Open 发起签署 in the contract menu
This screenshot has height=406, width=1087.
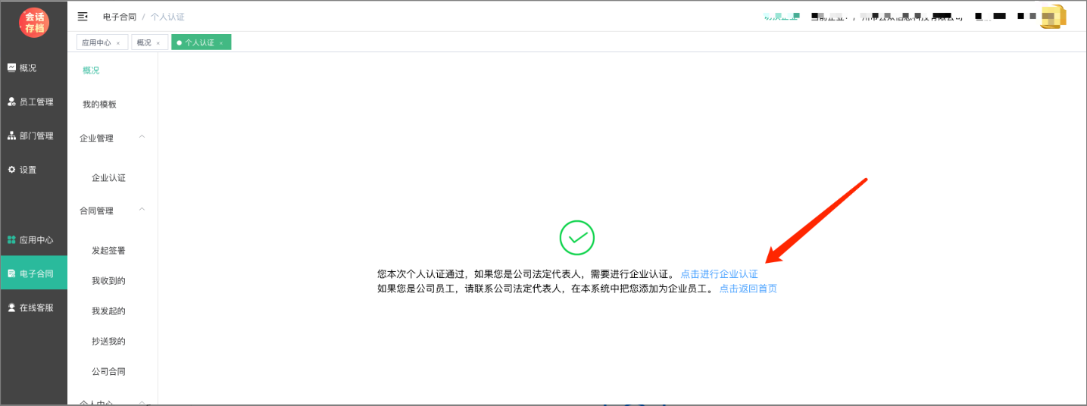tap(108, 250)
